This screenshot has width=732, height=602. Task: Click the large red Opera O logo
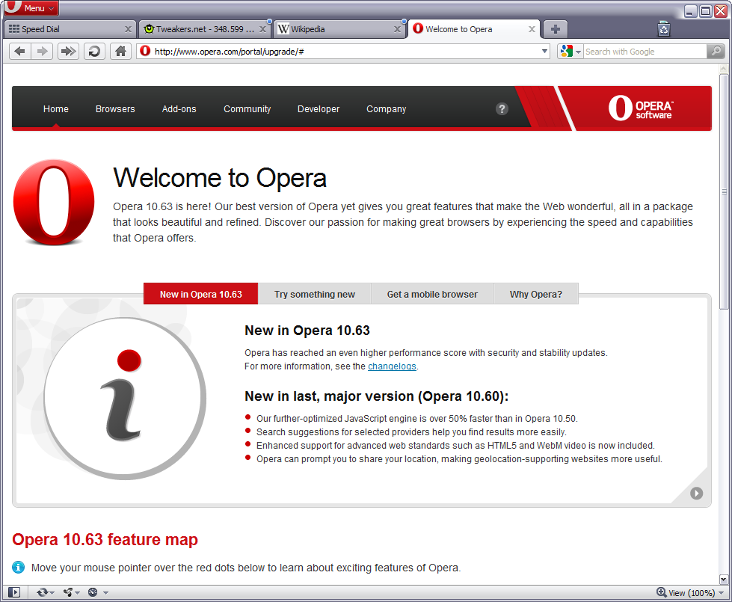pyautogui.click(x=54, y=202)
